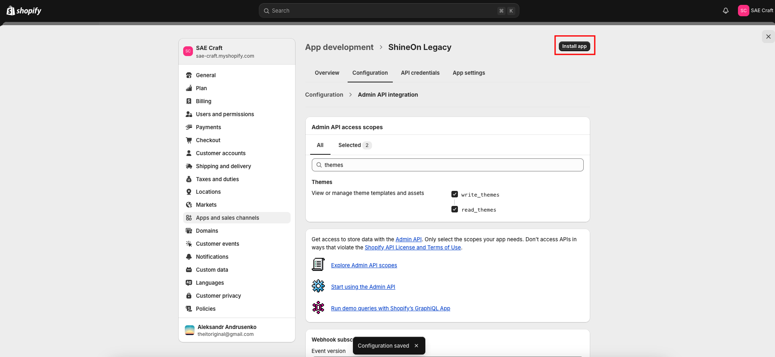Click the Plan chart icon
The width and height of the screenshot is (775, 357).
pos(189,88)
